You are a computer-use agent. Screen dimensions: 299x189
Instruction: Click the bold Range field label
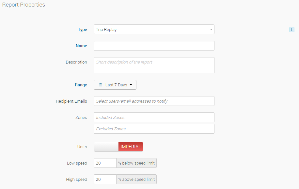[81, 85]
